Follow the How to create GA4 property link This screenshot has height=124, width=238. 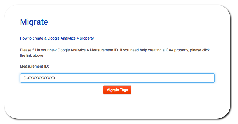[57, 38]
